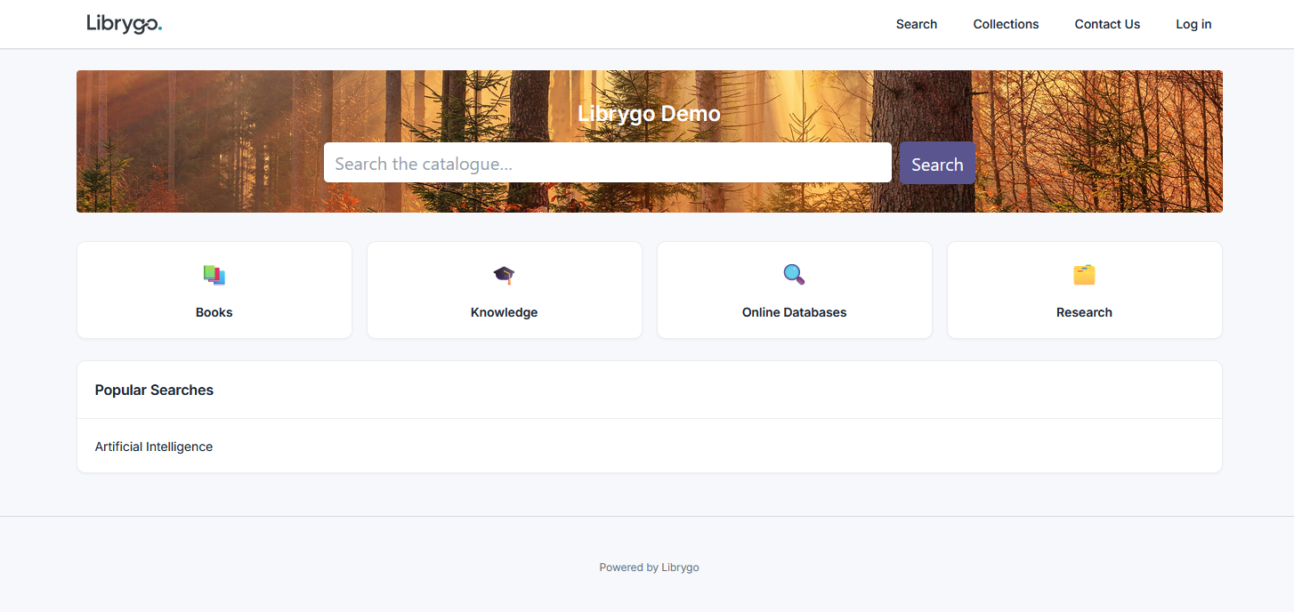Click the magnifying glass Online Databases icon
Screen dimensions: 1294x612
pos(794,275)
